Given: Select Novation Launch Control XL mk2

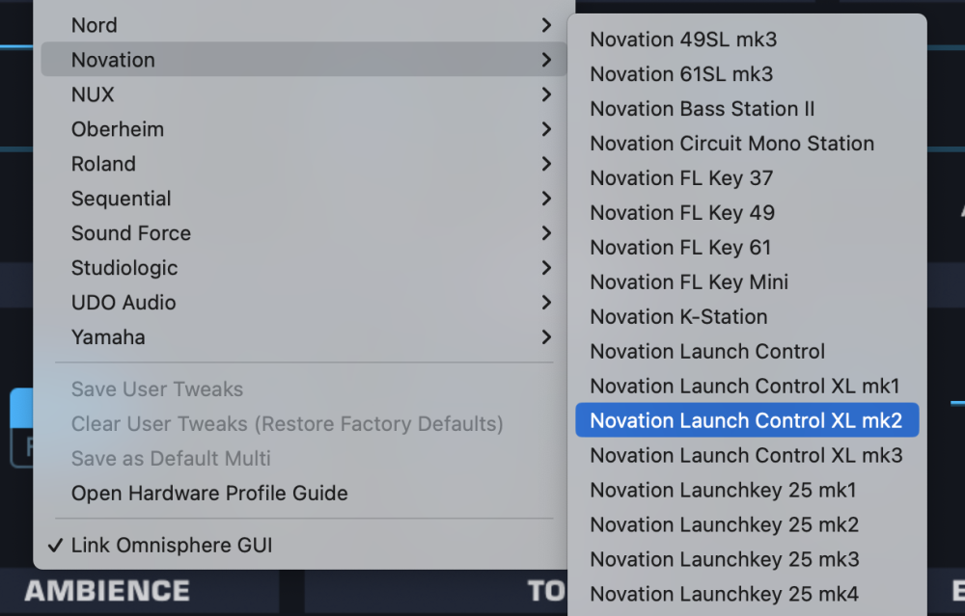Looking at the screenshot, I should (746, 421).
